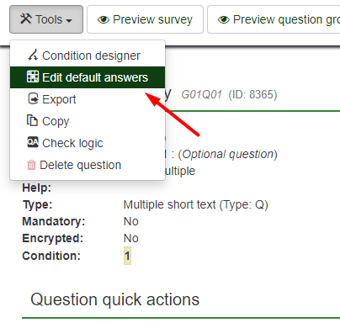Click the Export arrow icon
This screenshot has width=340, height=328.
click(x=33, y=98)
